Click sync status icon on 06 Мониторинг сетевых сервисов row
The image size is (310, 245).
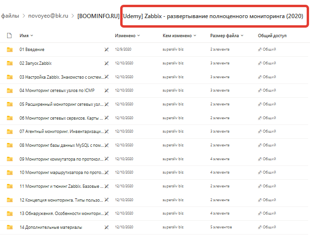point(106,118)
